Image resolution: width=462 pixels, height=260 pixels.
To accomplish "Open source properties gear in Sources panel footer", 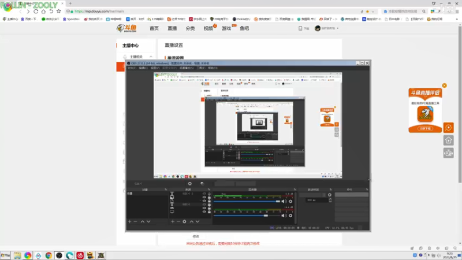I will tap(184, 221).
